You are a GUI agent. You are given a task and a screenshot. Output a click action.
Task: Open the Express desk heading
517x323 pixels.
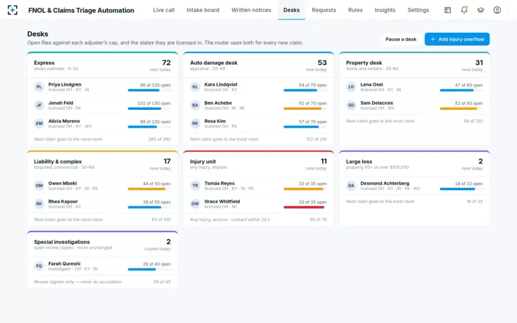pyautogui.click(x=44, y=63)
